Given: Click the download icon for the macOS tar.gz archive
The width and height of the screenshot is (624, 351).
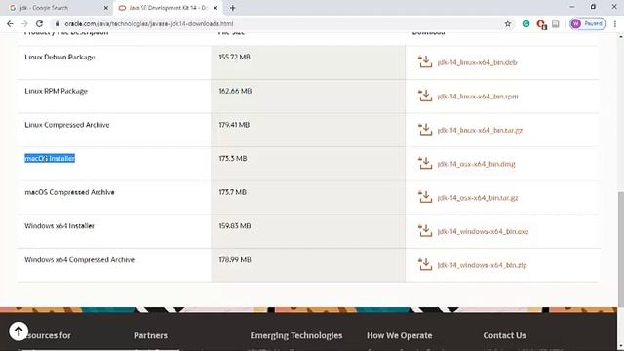Looking at the screenshot, I should click(x=425, y=197).
